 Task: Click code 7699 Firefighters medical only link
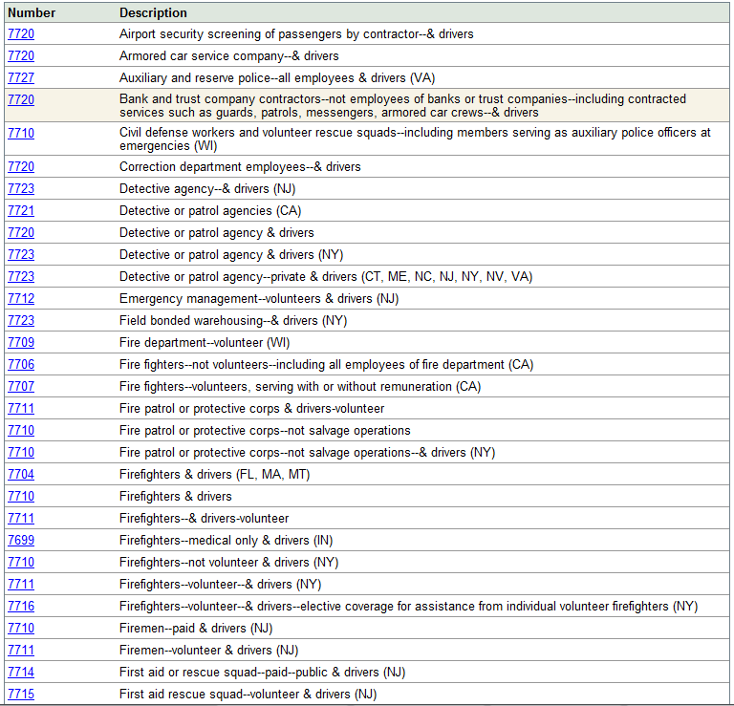[x=21, y=540]
